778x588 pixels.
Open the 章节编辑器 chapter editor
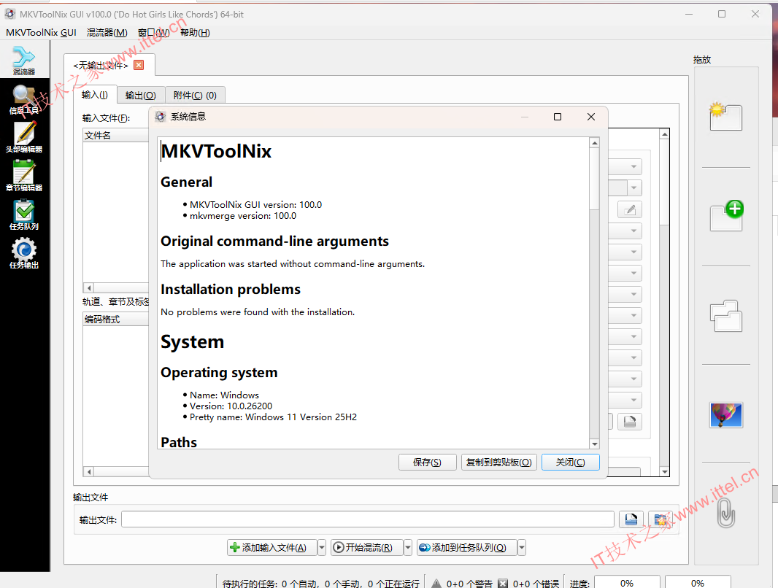click(x=24, y=176)
